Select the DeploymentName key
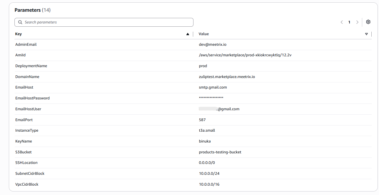This screenshot has height=195, width=379. pos(31,66)
